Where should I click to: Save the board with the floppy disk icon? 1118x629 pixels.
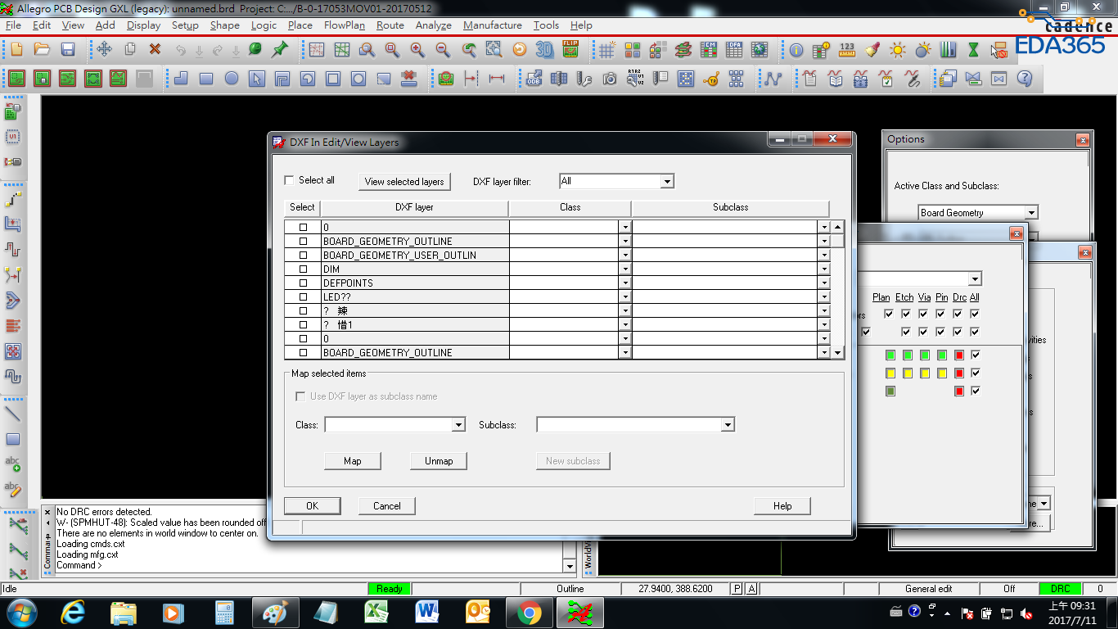(68, 50)
